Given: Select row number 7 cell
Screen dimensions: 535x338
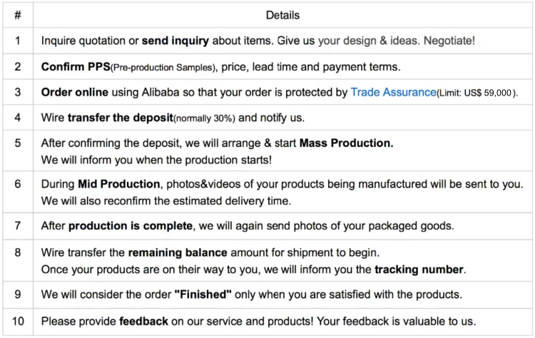Looking at the screenshot, I should coord(18,227).
